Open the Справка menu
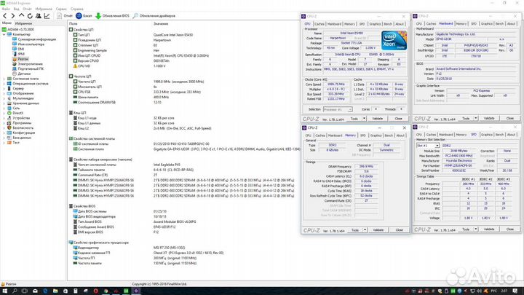524x295 pixels. tap(77, 9)
